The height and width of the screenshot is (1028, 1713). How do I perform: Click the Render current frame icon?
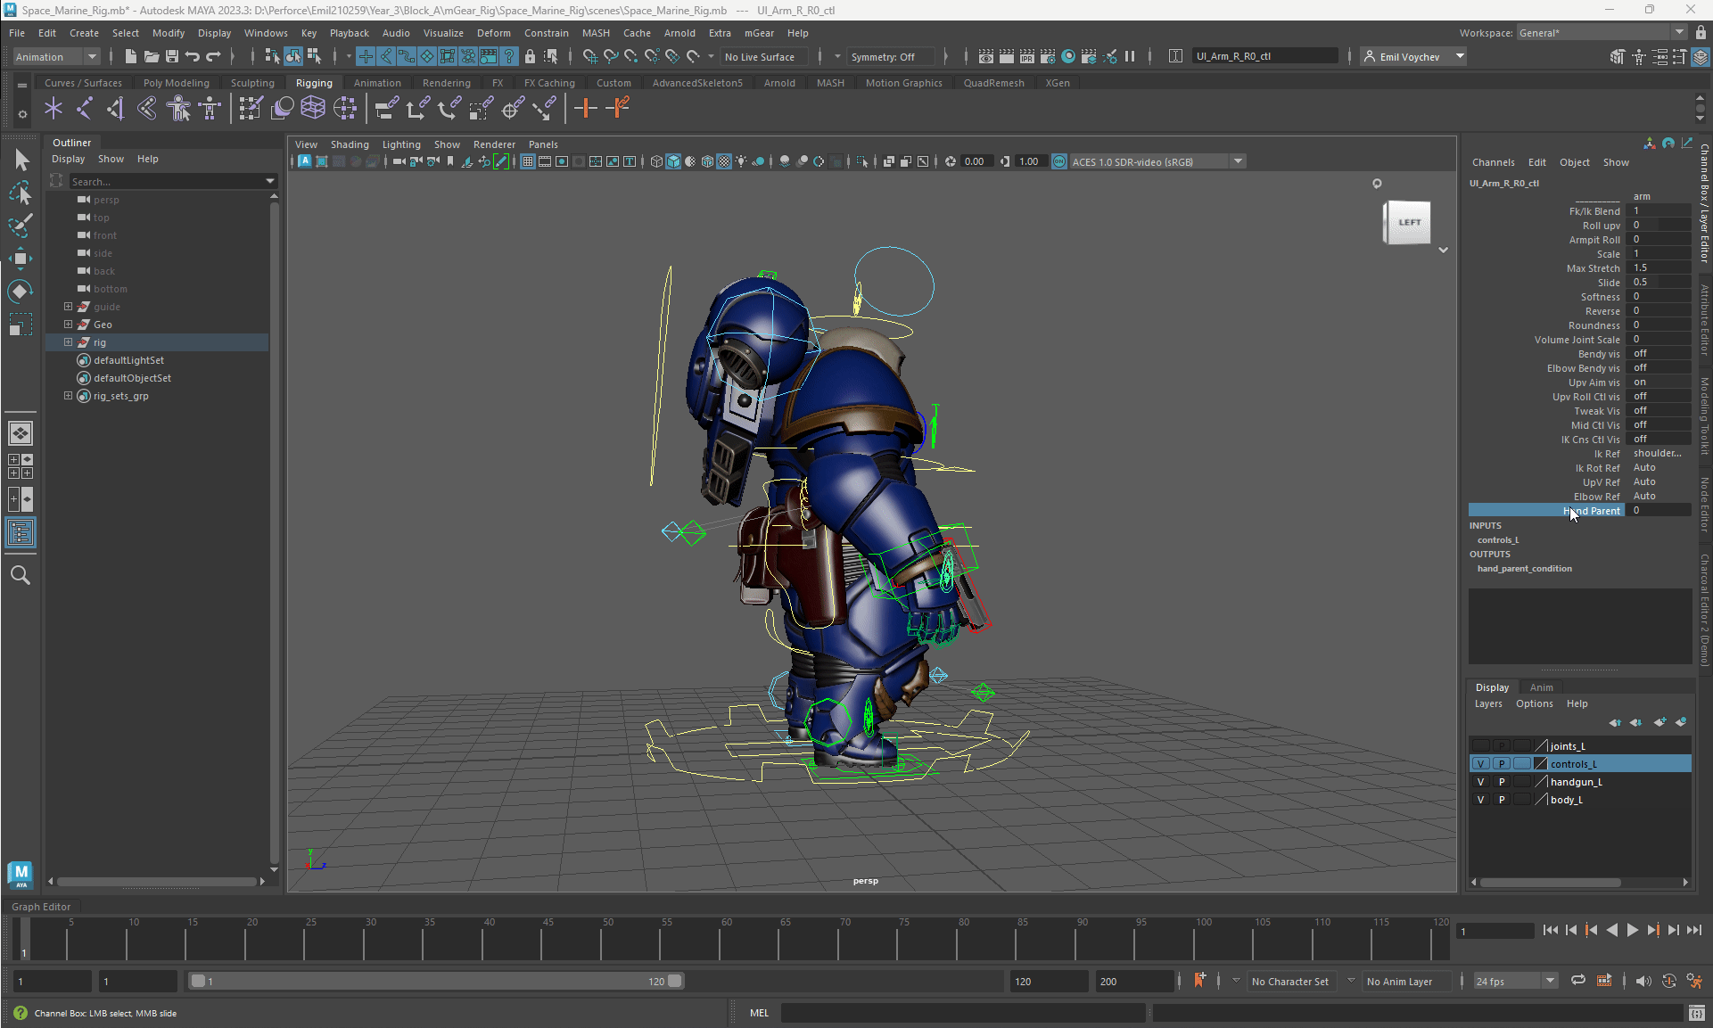pos(1006,56)
